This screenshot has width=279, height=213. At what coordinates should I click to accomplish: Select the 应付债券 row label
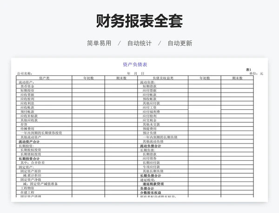click(149, 158)
